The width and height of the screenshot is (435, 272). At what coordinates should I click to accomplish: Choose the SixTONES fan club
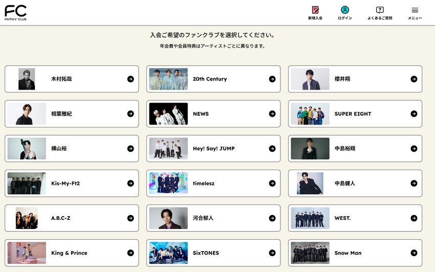[213, 253]
